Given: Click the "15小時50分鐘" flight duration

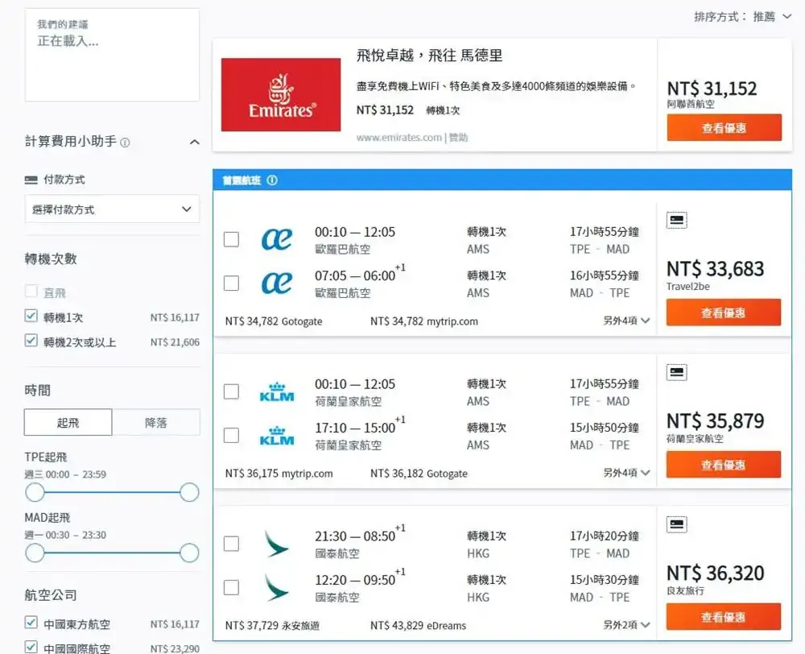Looking at the screenshot, I should click(x=605, y=428).
